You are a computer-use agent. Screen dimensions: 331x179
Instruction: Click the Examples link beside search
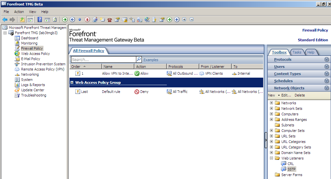(x=151, y=60)
